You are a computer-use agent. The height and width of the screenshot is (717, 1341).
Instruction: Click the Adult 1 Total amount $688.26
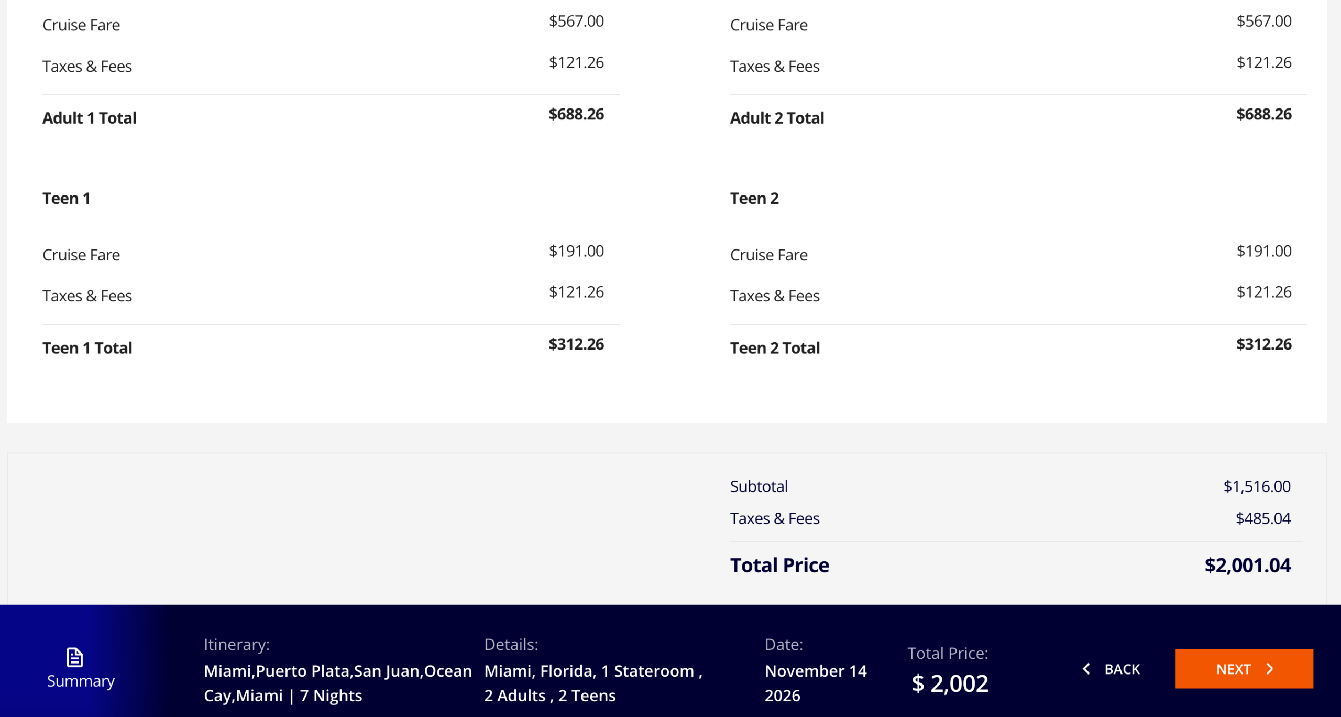576,114
